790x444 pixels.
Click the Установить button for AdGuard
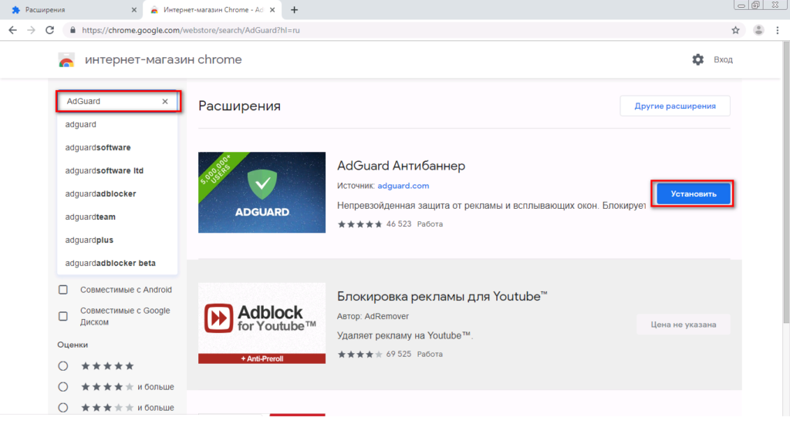coord(694,193)
